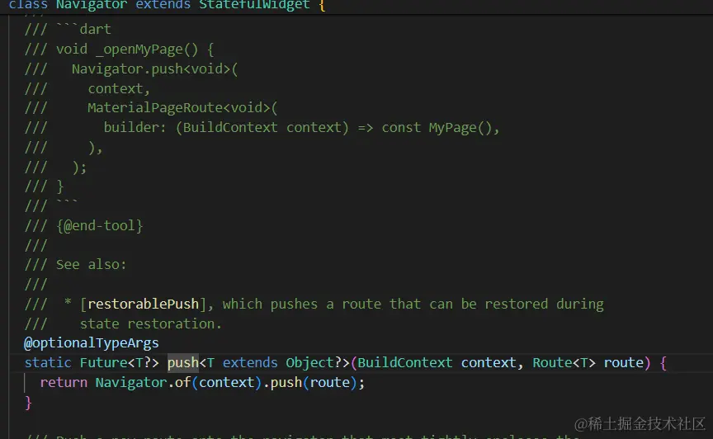Viewport: 713px width, 439px height.
Task: Click 'Navigator.push<void>(' in the comment
Action: pos(154,69)
